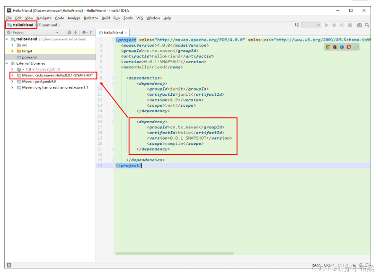Expand Maven junit:junit:4.9 library node
The height and width of the screenshot is (276, 380).
(12, 82)
